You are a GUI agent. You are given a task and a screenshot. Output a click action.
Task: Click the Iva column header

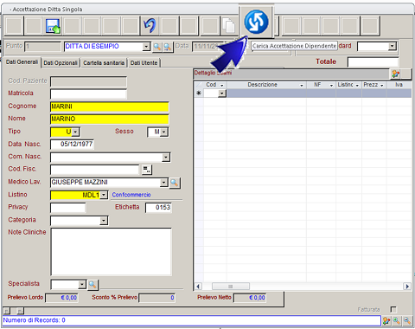399,85
